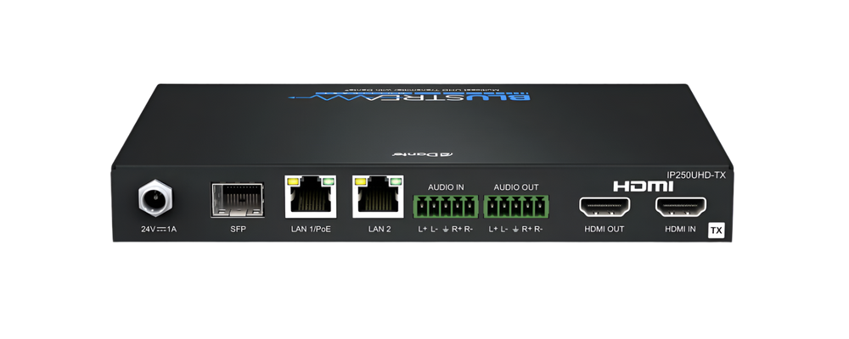Click the HDMI IN port
This screenshot has height=339, width=849.
point(681,206)
